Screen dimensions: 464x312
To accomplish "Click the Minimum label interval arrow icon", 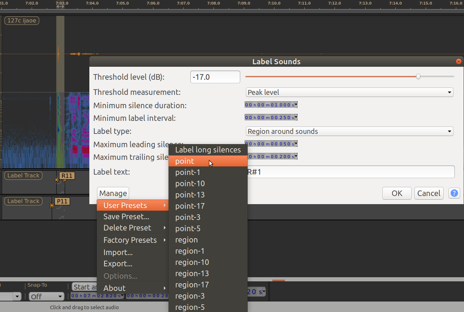I will [x=296, y=117].
